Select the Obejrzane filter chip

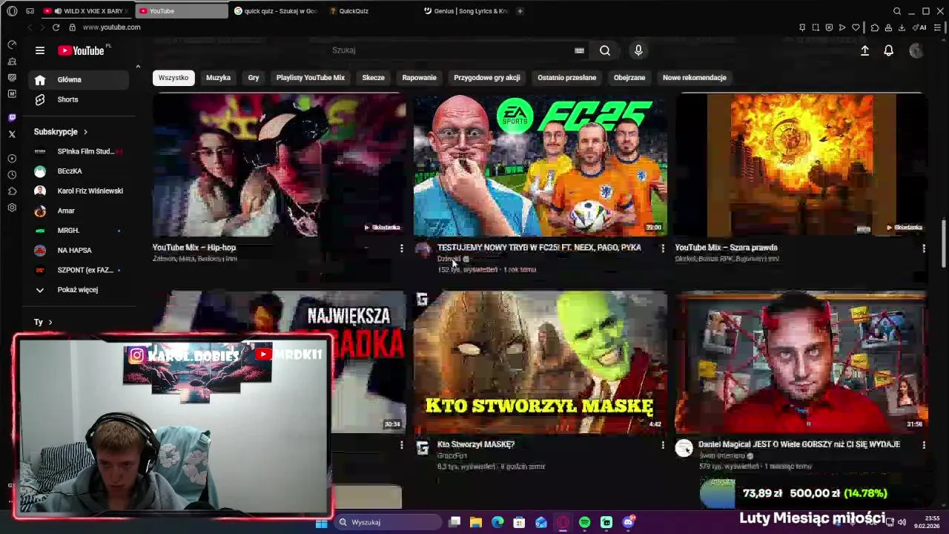(629, 78)
